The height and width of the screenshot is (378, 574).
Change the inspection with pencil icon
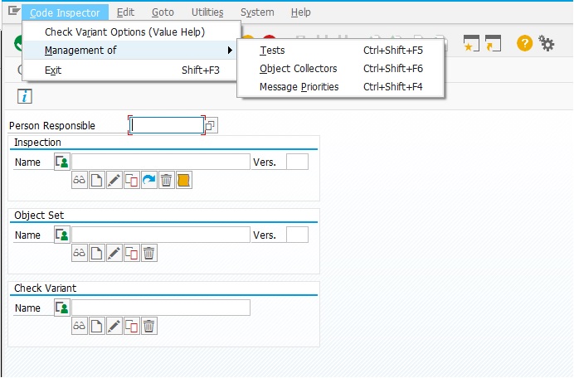click(x=114, y=181)
